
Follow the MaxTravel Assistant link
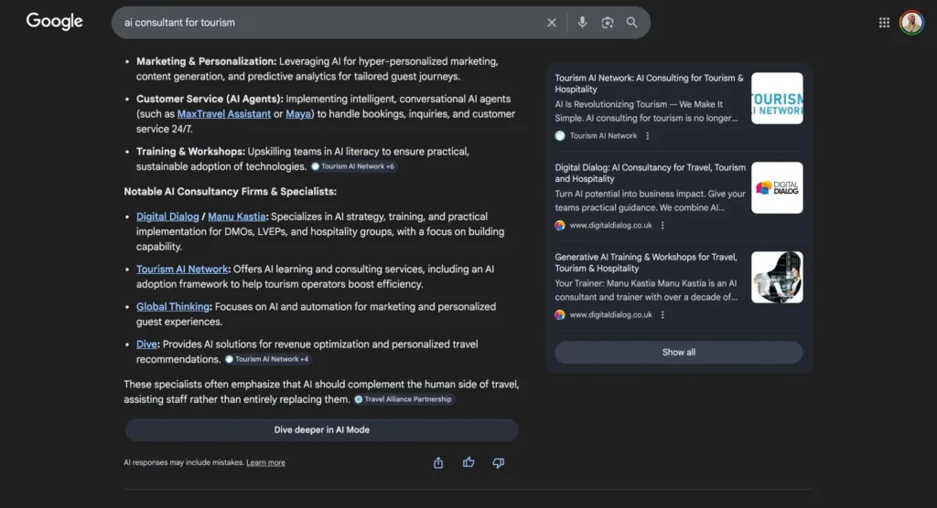pyautogui.click(x=224, y=114)
